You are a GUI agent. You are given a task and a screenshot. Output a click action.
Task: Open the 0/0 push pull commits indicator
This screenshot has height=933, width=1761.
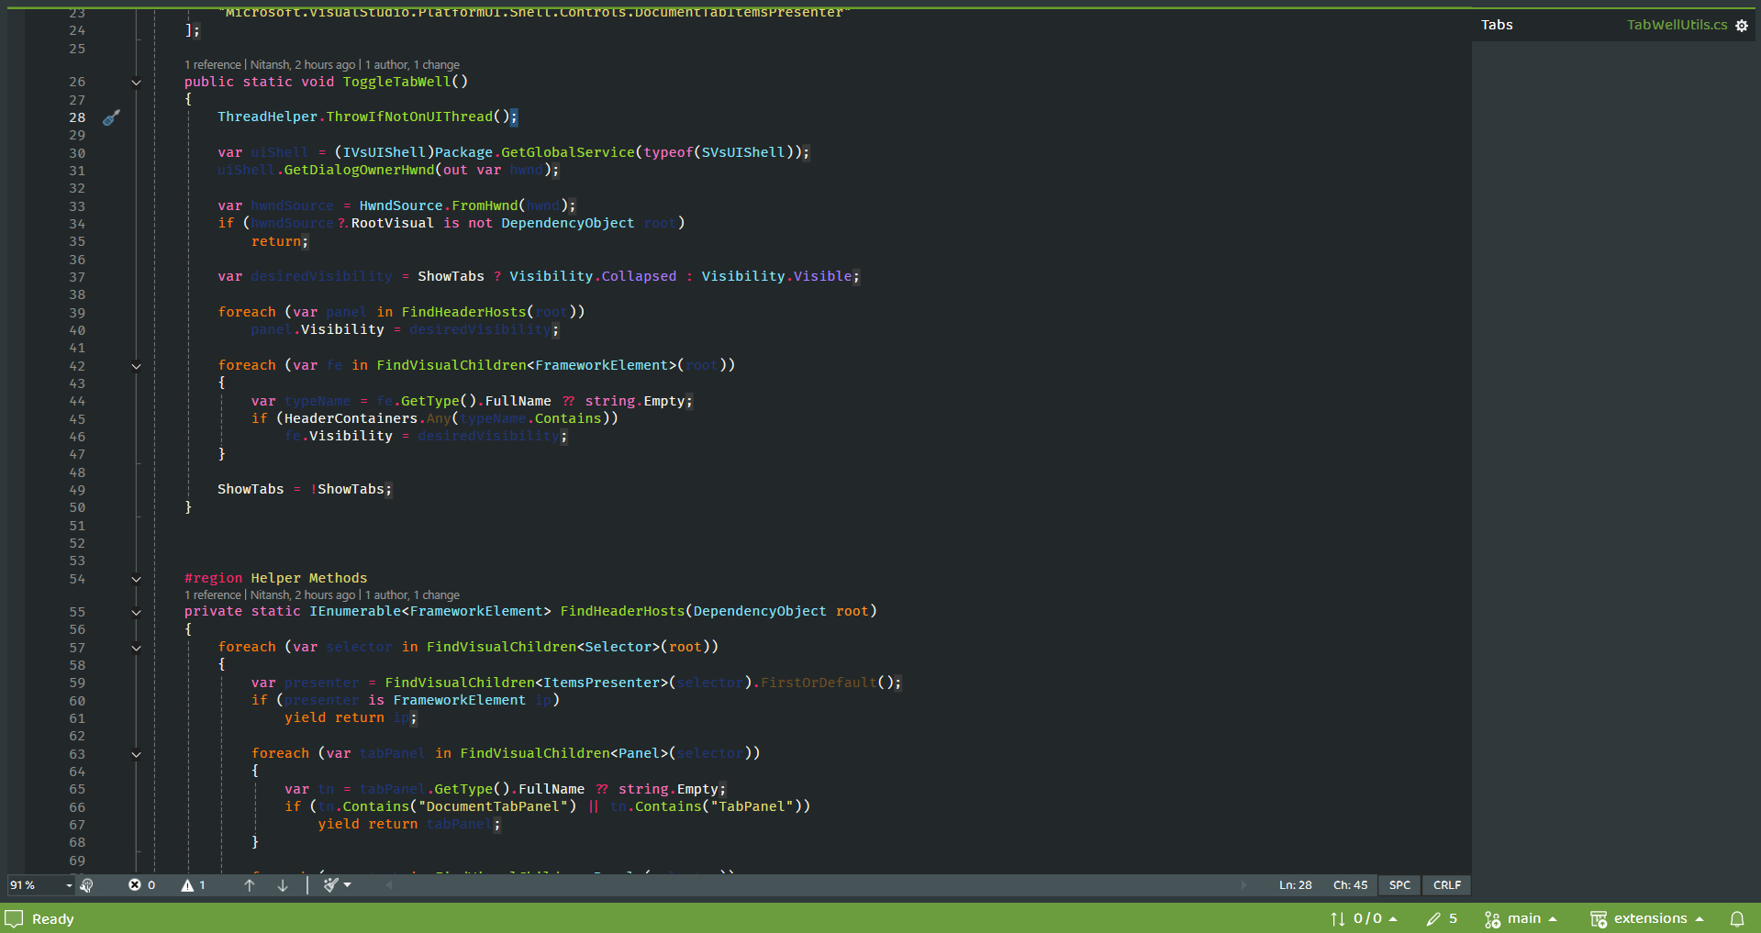[x=1364, y=918]
